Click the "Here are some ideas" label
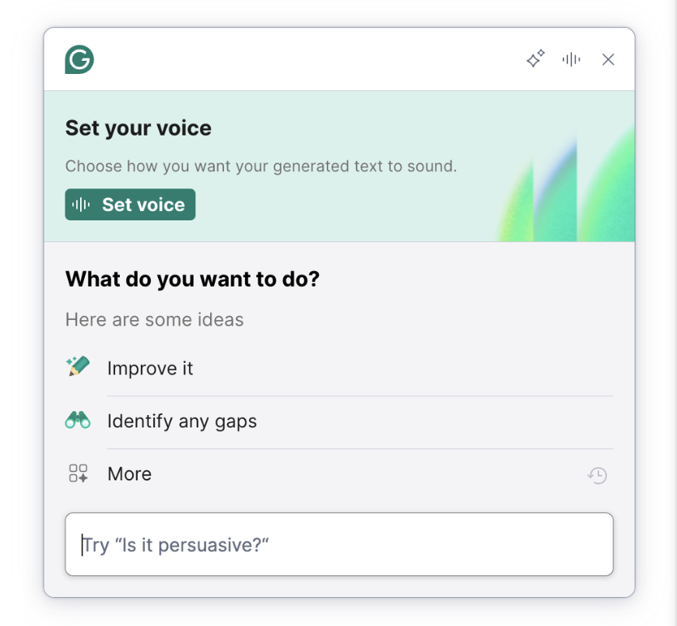The width and height of the screenshot is (677, 626). coord(154,319)
